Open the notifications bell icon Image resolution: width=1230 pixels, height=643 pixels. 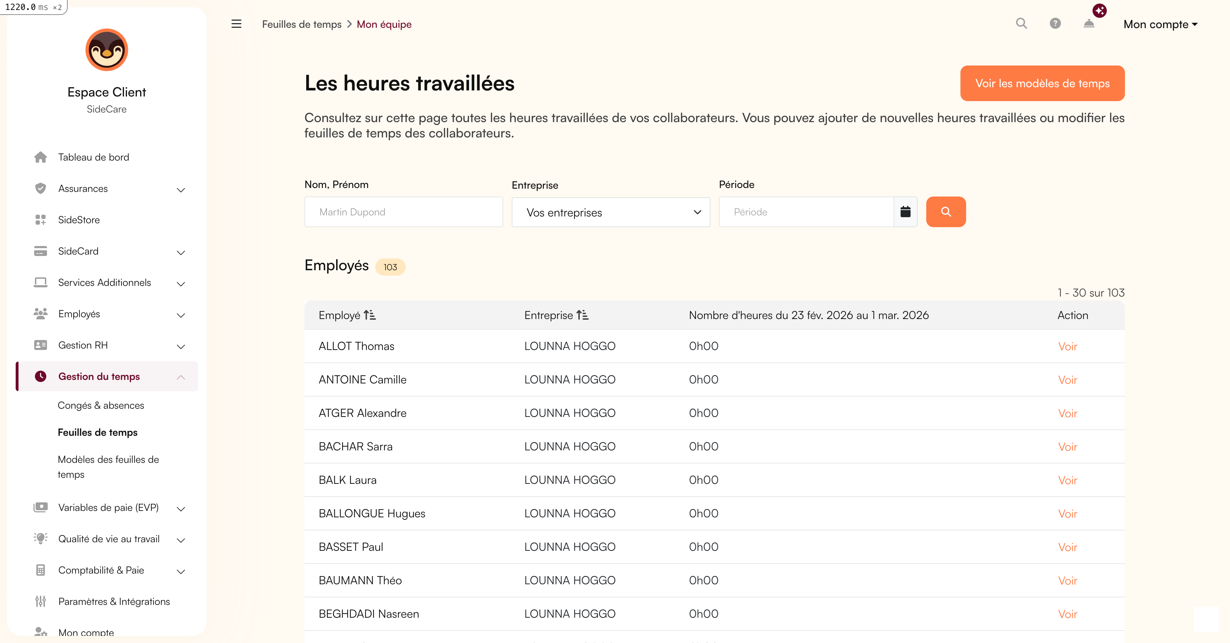pyautogui.click(x=1089, y=23)
